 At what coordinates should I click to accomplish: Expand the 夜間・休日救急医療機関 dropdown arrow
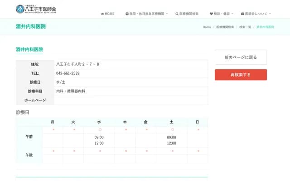(167, 14)
